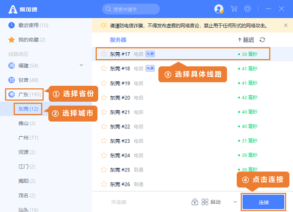Collapse the 广东 (193) province
293x212 pixels.
24,94
